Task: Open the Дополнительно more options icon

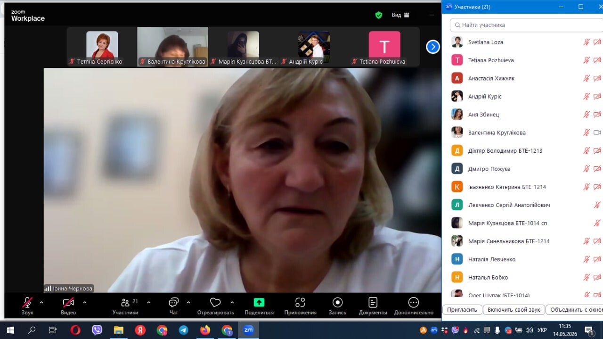Action: pyautogui.click(x=414, y=303)
